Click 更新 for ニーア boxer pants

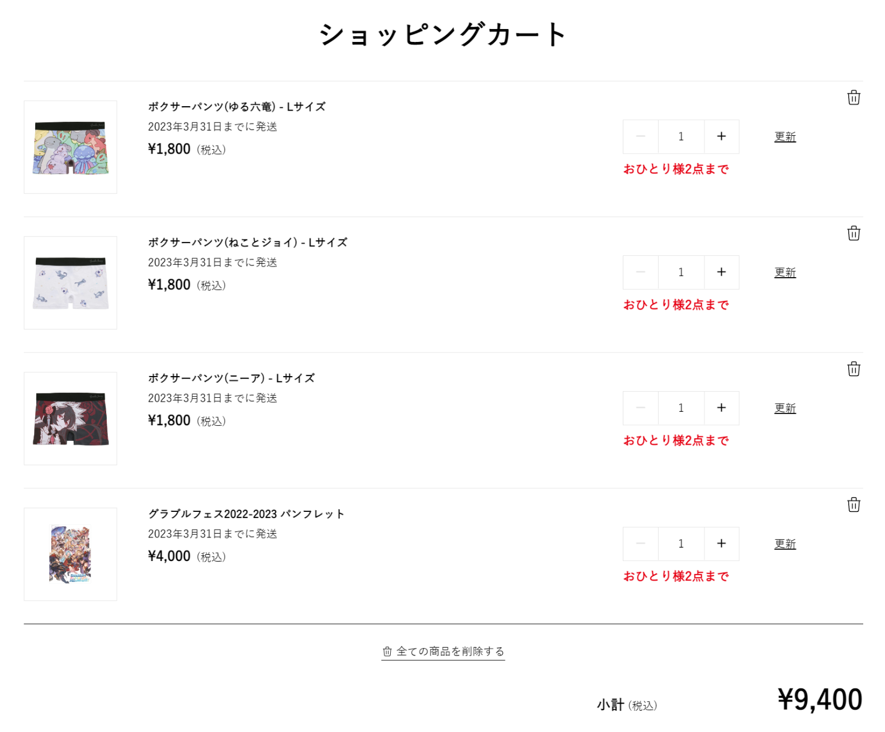pos(785,408)
